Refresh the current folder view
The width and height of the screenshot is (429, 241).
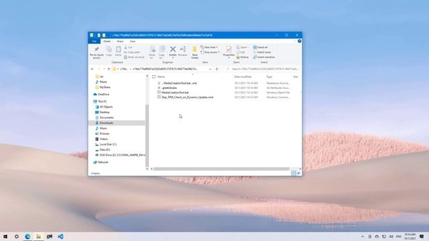(217, 69)
